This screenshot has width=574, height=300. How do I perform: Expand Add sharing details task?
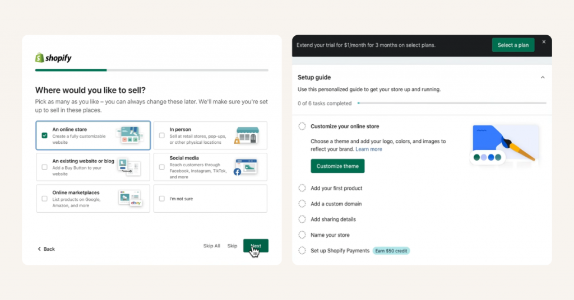[x=333, y=219]
